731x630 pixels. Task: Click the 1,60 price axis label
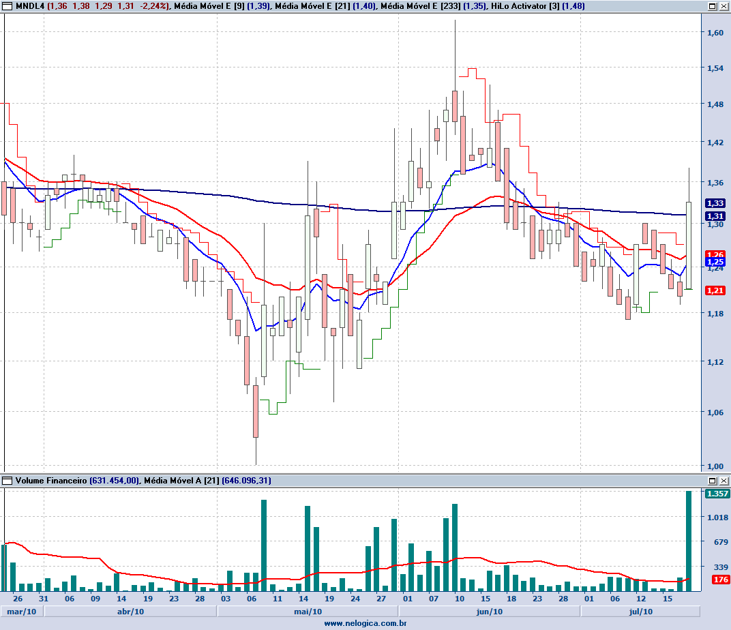(x=715, y=33)
